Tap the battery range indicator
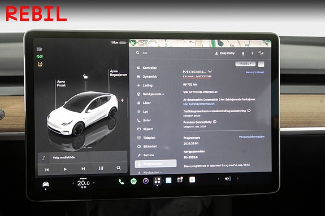The height and width of the screenshot is (216, 325). click(119, 43)
